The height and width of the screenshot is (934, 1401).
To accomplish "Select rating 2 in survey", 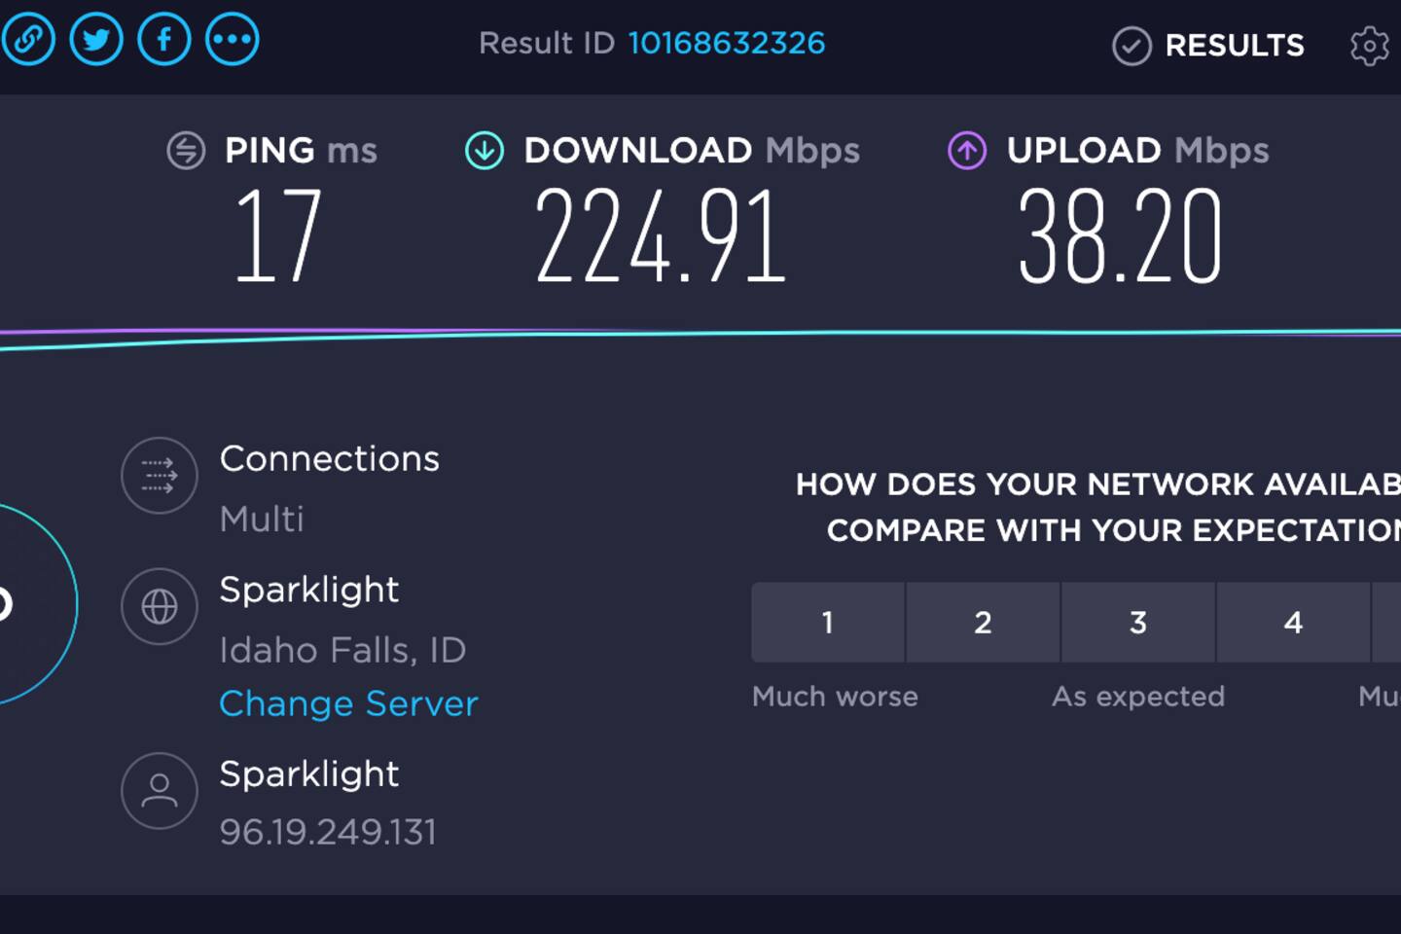I will tap(983, 623).
